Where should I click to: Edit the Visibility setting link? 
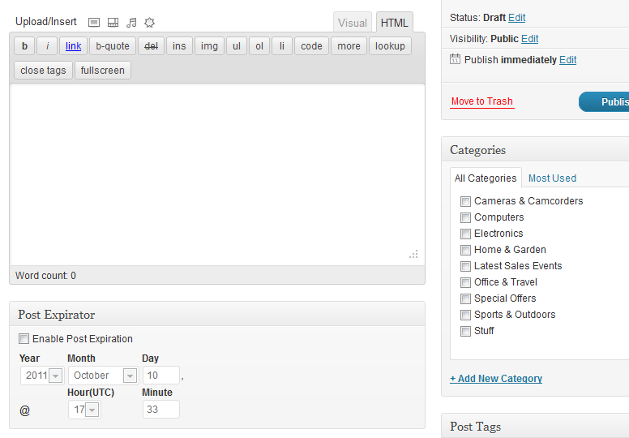point(529,39)
